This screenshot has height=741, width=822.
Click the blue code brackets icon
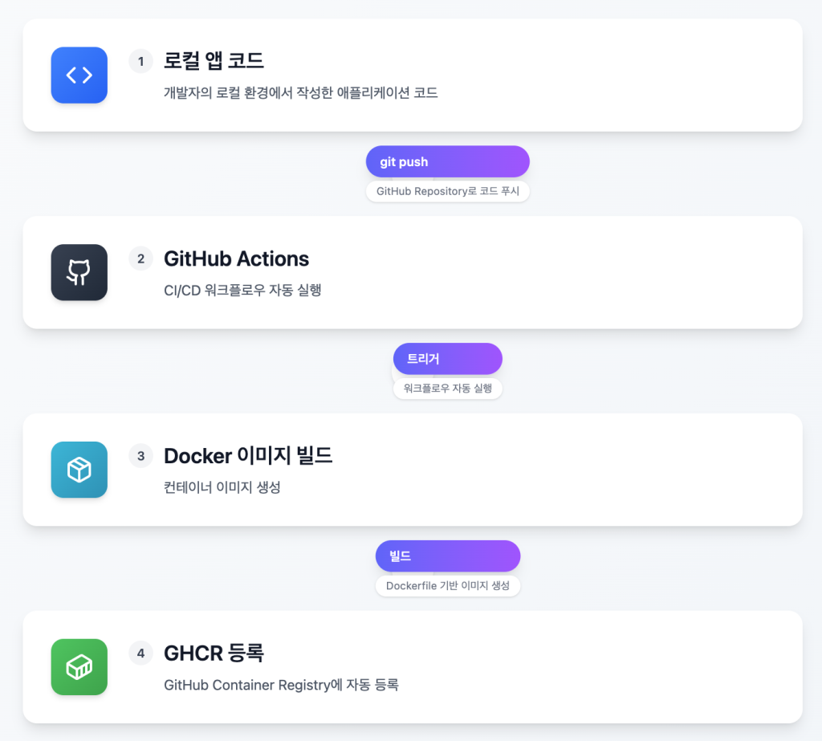point(79,75)
